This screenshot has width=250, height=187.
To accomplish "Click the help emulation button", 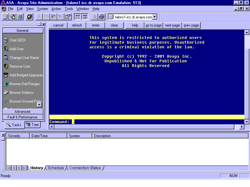I will click(135, 25).
